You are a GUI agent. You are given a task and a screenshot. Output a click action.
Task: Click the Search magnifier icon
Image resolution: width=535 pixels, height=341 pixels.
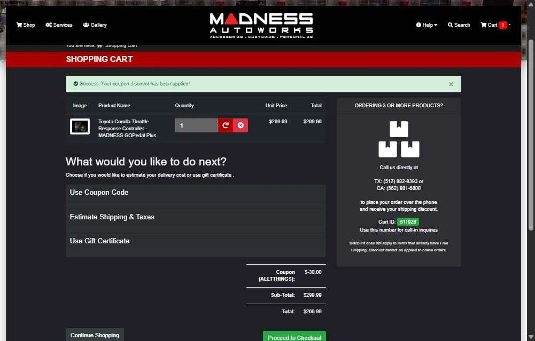451,25
